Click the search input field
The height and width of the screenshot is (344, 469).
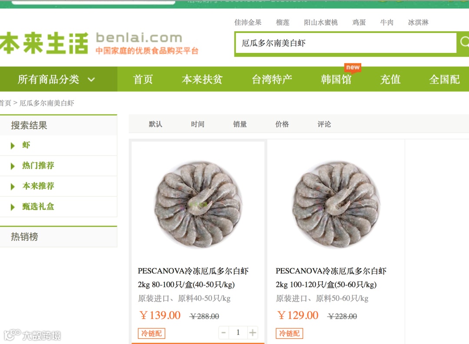346,43
